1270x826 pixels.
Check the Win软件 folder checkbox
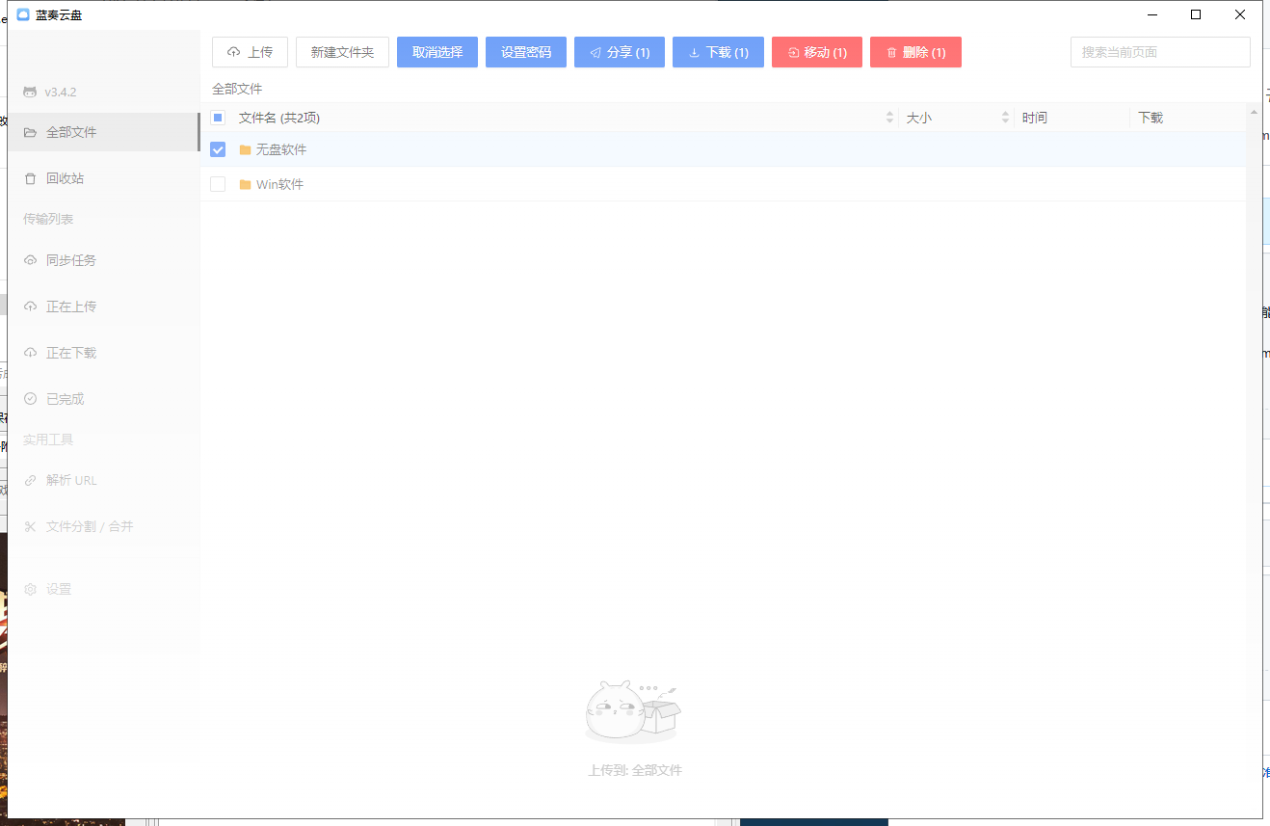pyautogui.click(x=218, y=183)
